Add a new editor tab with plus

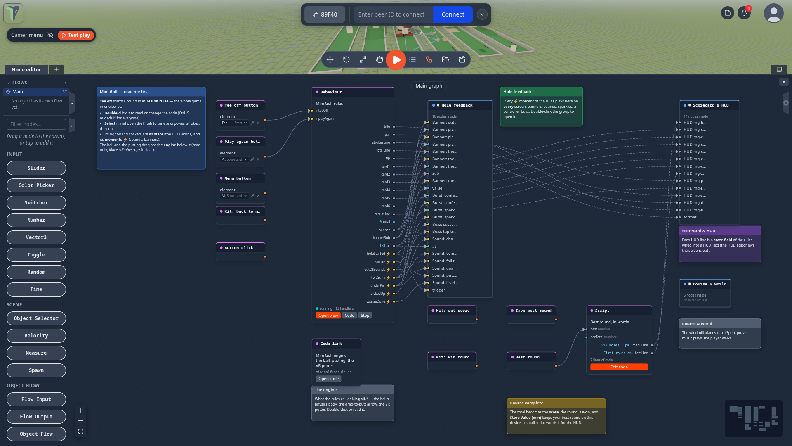point(57,69)
